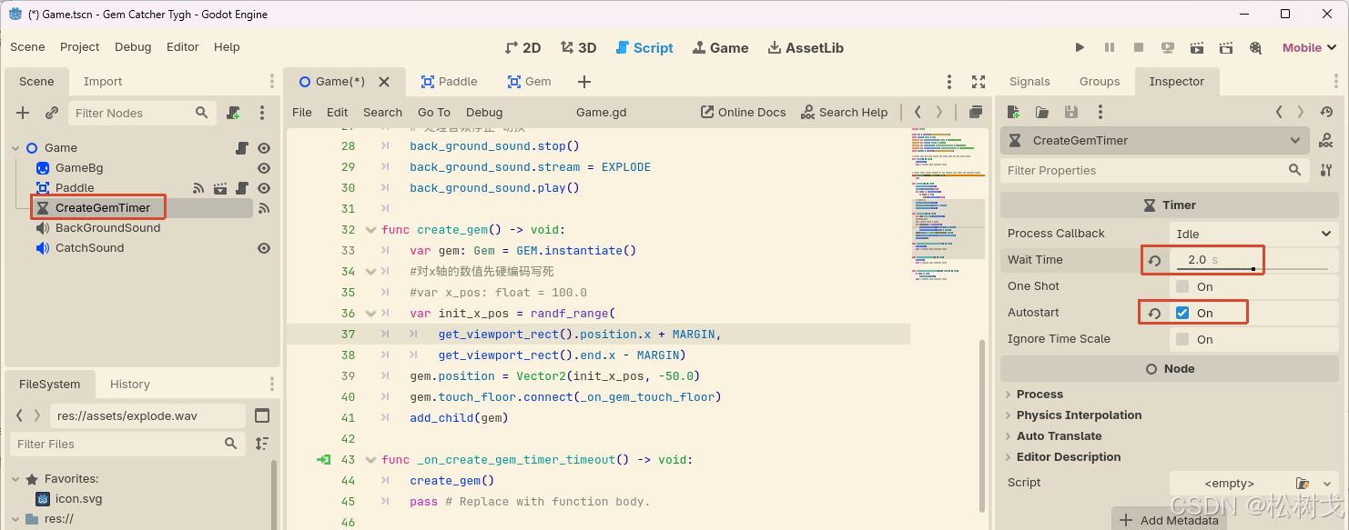The height and width of the screenshot is (530, 1349).
Task: Add a new scene tab with plus
Action: [584, 82]
